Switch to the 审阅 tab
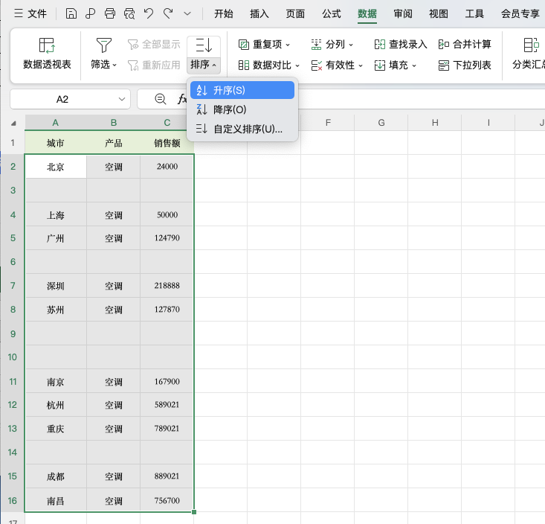This screenshot has height=524, width=545. pos(403,14)
